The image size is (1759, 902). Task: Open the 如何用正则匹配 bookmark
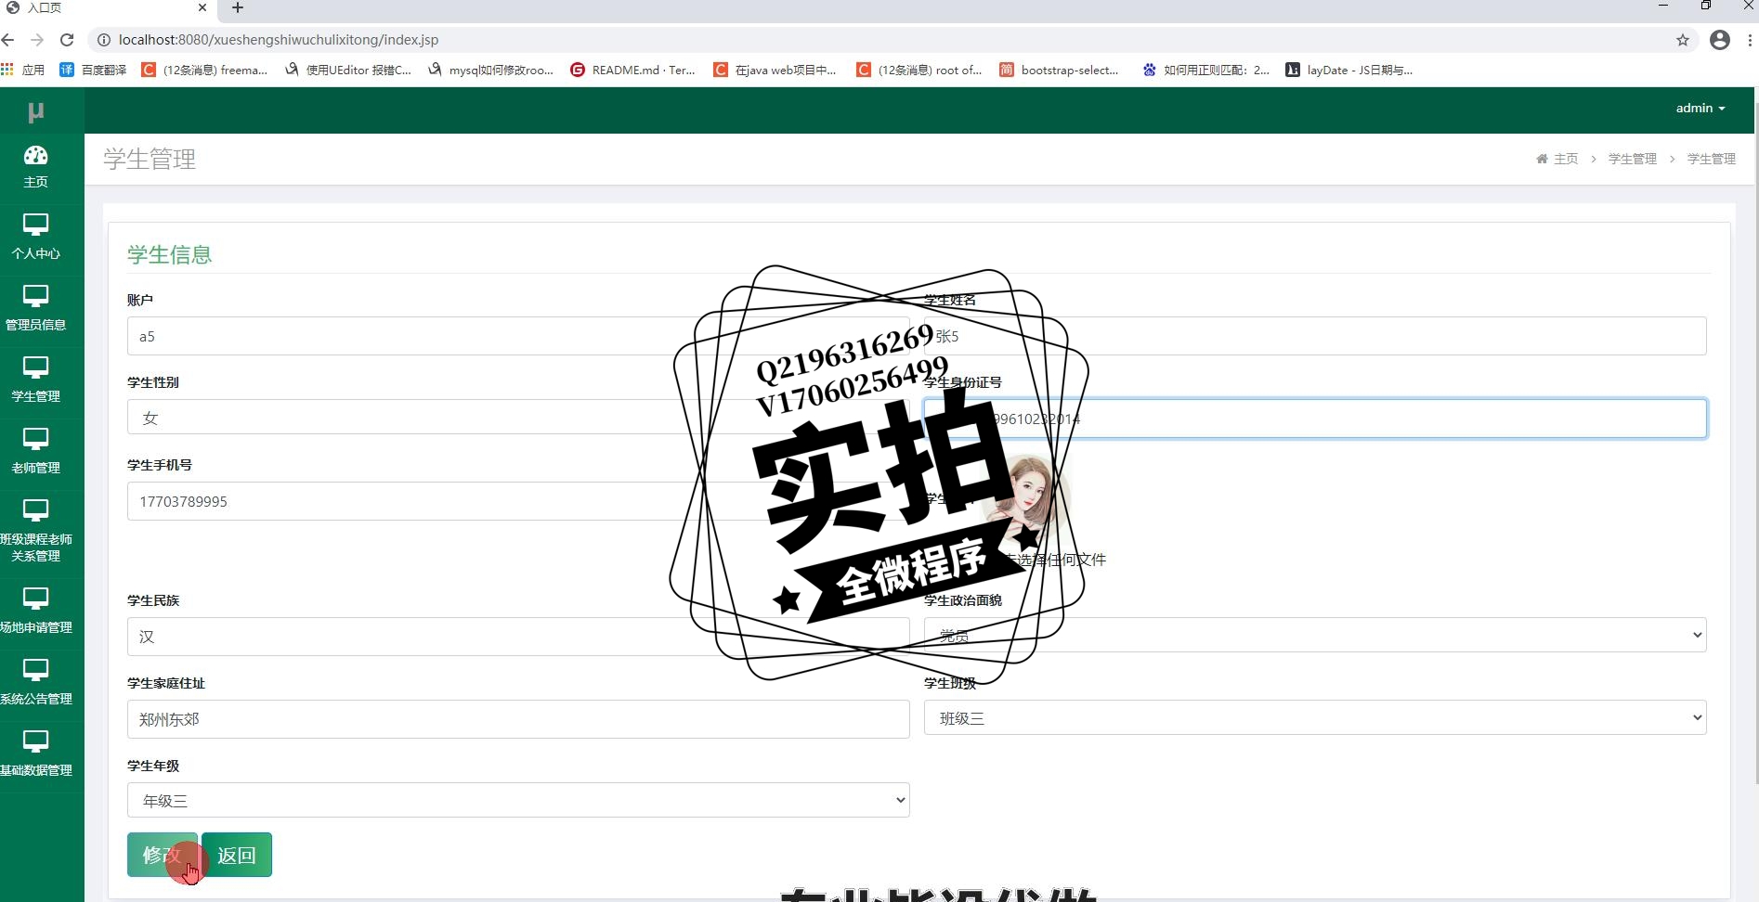1205,70
